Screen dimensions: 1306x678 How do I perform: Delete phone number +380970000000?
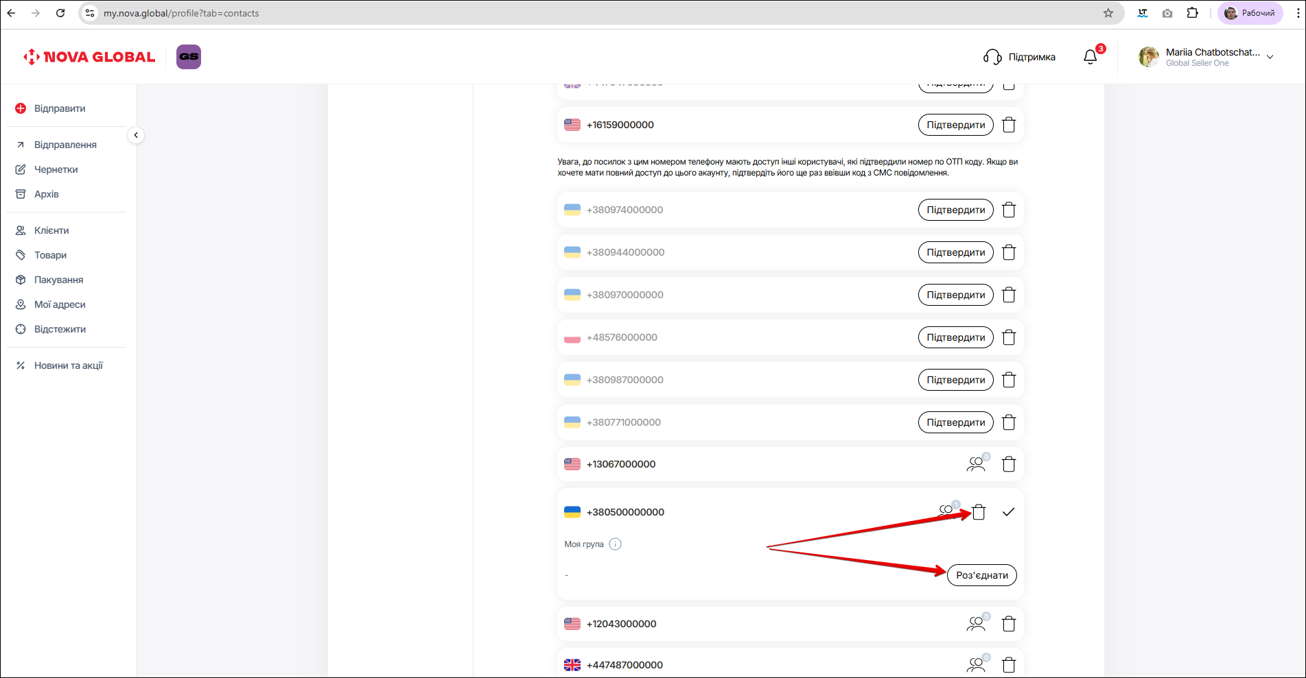pos(1009,295)
